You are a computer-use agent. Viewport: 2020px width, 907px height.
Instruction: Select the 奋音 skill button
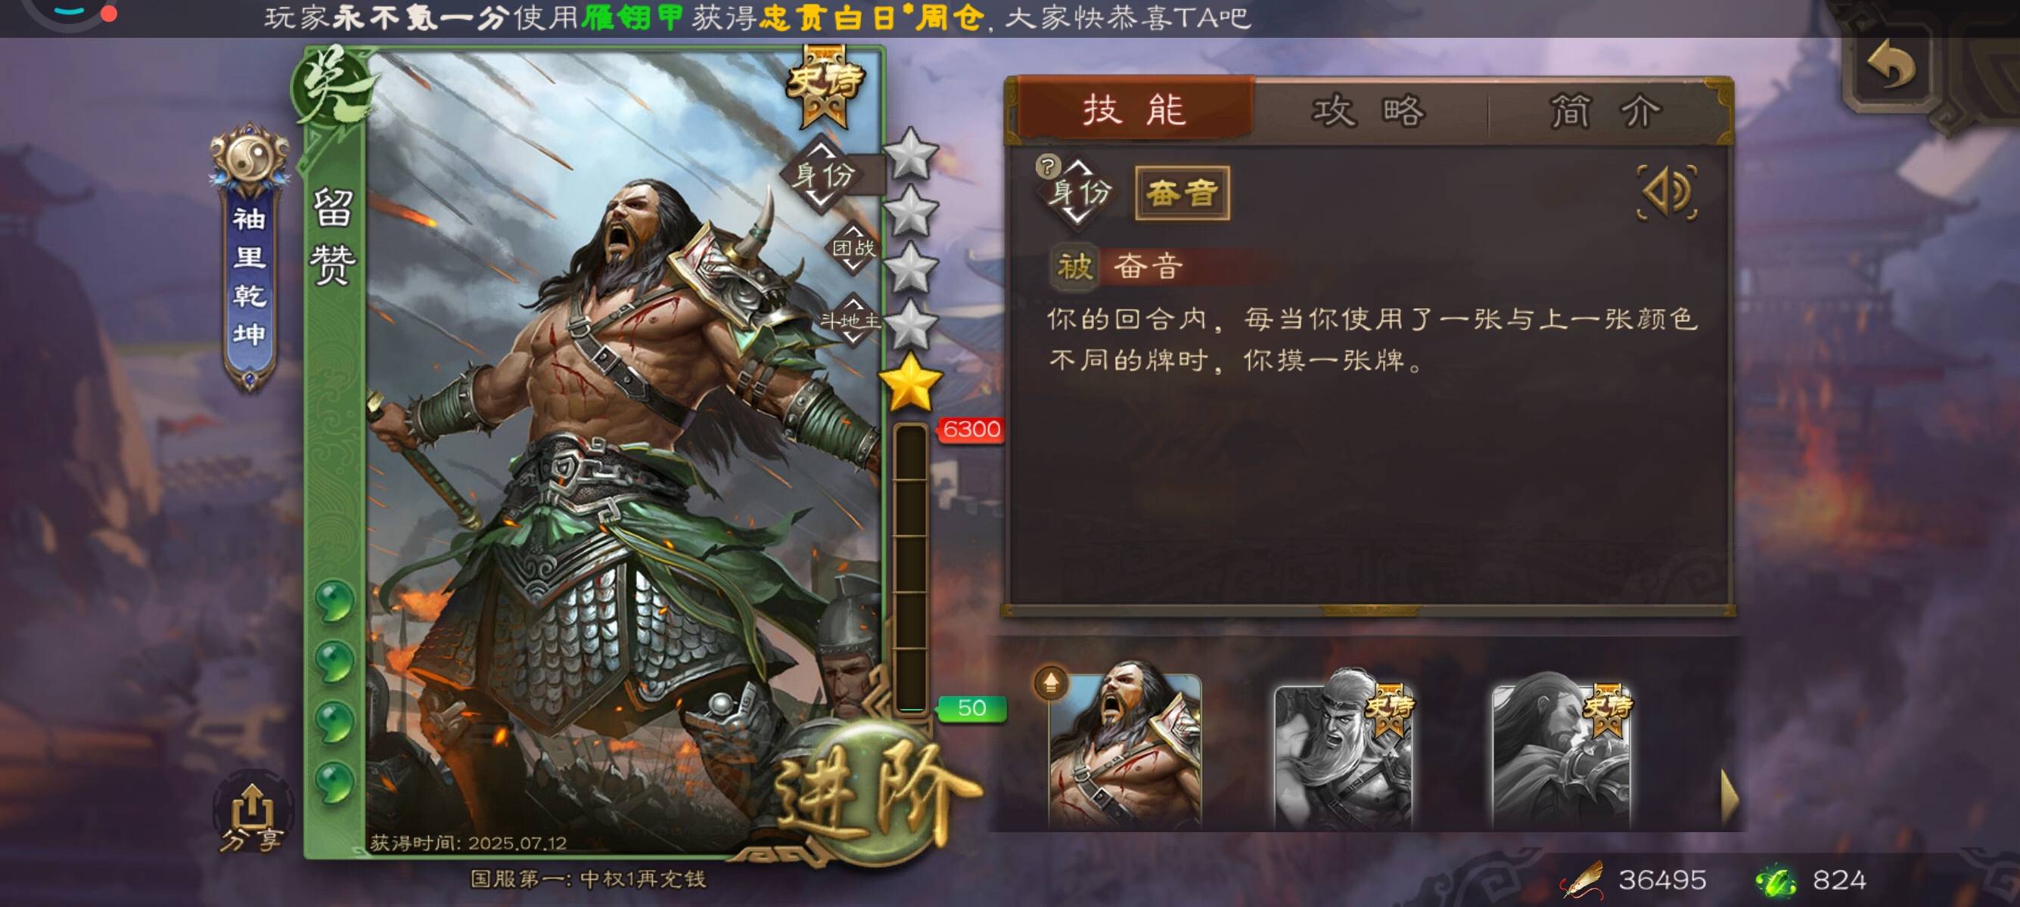(x=1182, y=193)
